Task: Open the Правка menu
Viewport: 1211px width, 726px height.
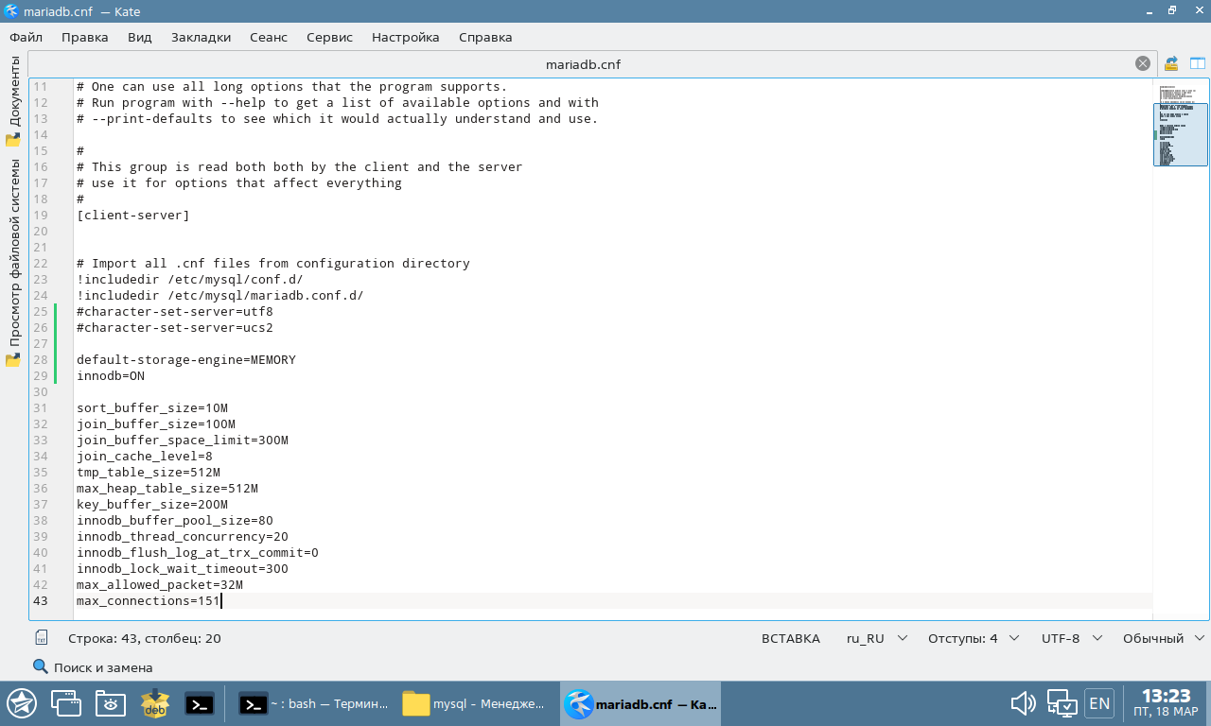Action: (x=85, y=37)
